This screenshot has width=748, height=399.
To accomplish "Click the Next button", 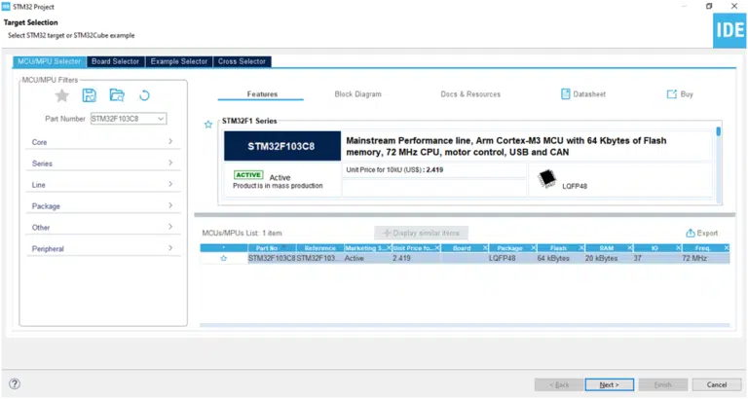I will (x=609, y=384).
